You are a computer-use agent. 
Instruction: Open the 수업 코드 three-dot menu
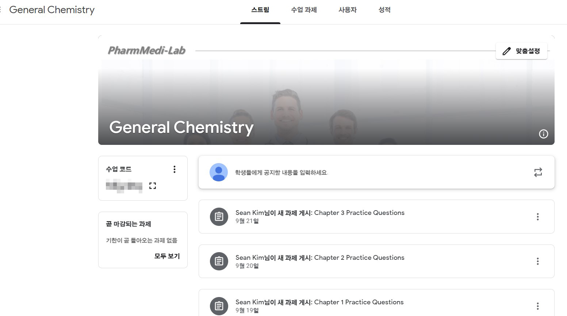175,169
